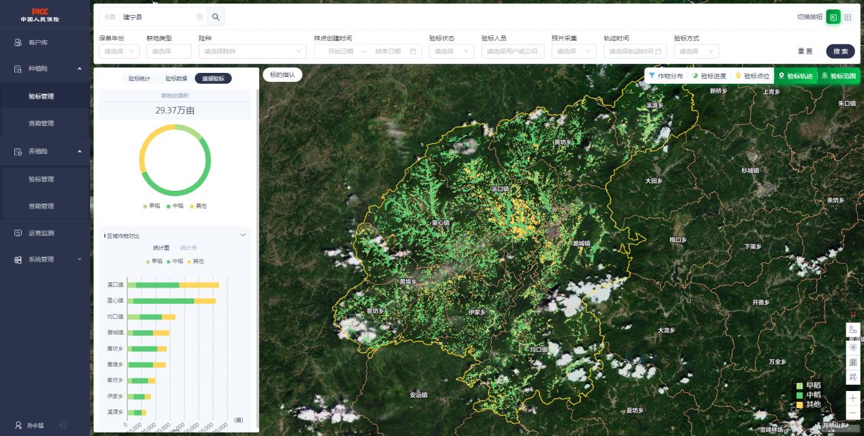Select the L-shaped measure tool on map
Screen dimensions: 864x436
point(853,330)
